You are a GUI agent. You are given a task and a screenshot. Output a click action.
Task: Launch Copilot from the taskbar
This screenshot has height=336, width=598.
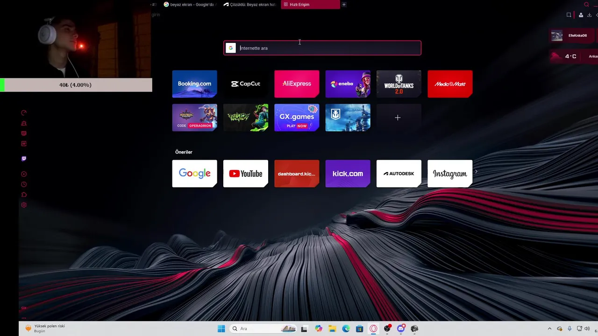coord(319,329)
